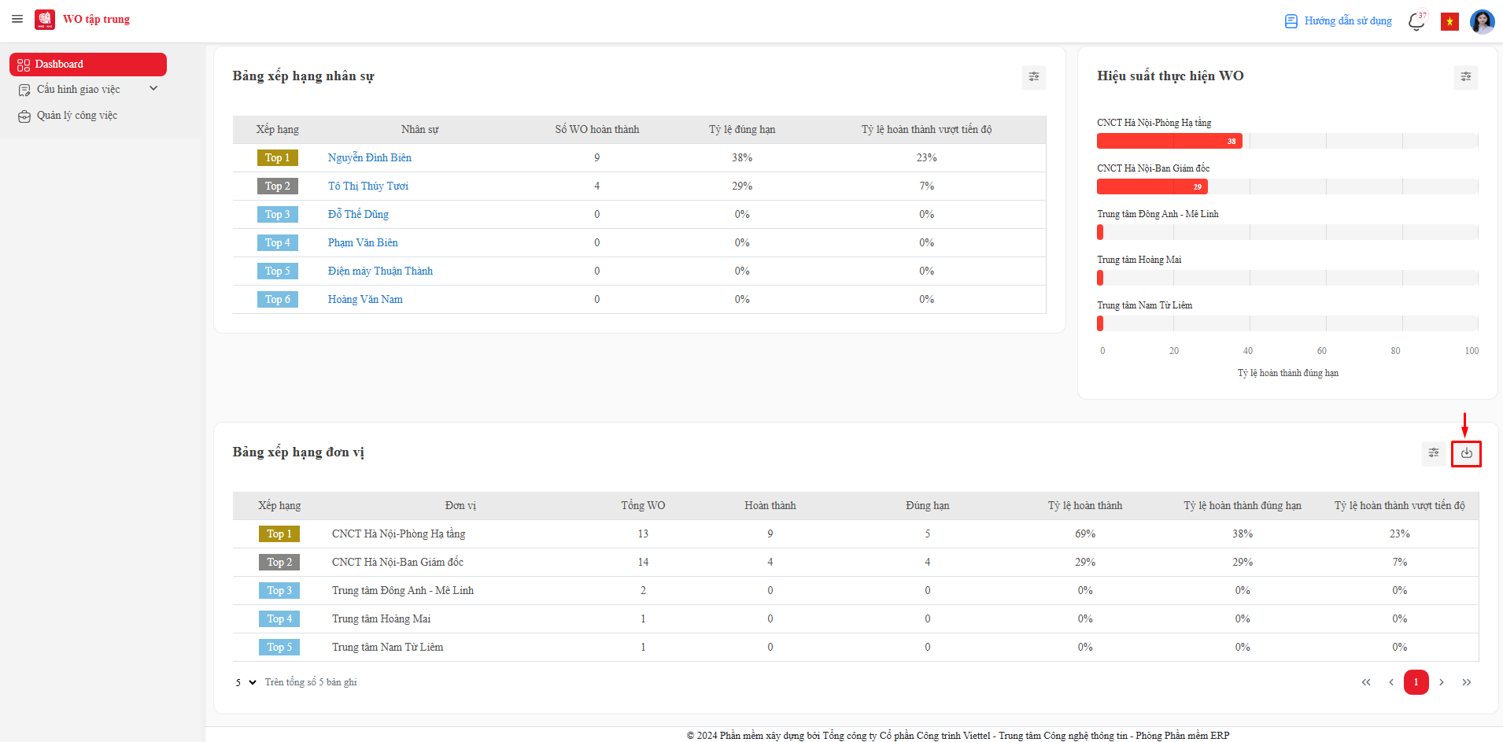Viewport: 1503px width, 742px height.
Task: Open the notification bell icon
Action: (1416, 21)
